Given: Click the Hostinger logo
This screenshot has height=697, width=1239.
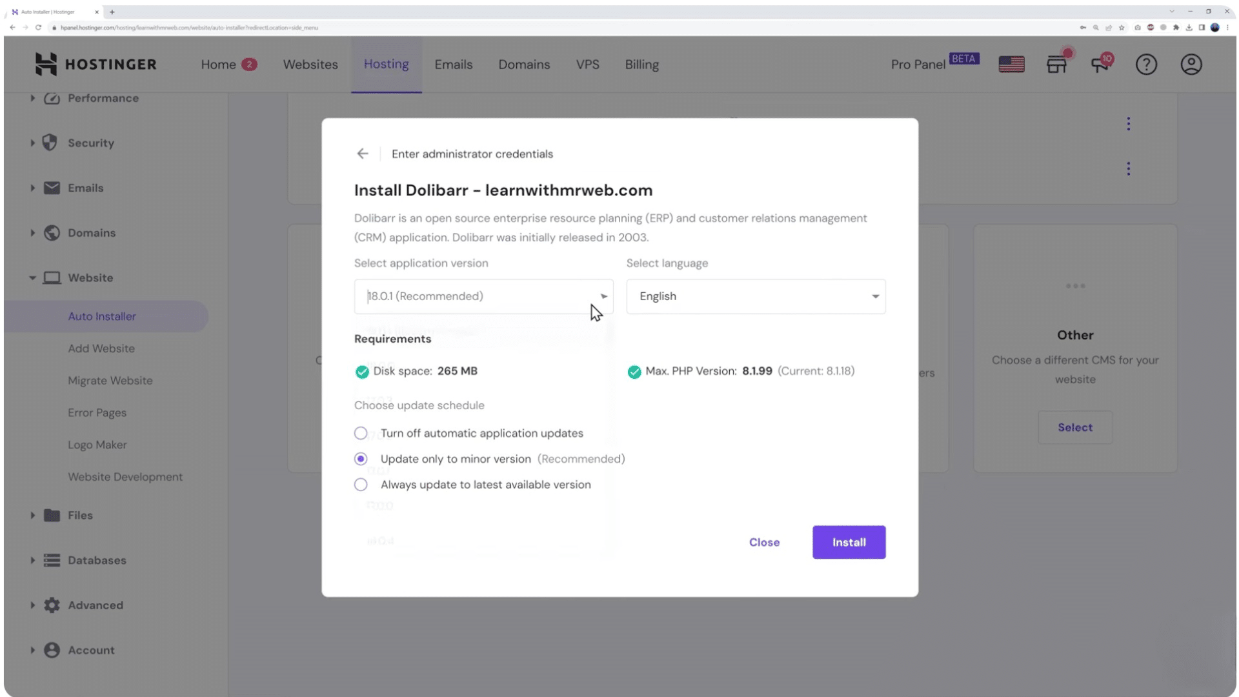Looking at the screenshot, I should pyautogui.click(x=96, y=65).
